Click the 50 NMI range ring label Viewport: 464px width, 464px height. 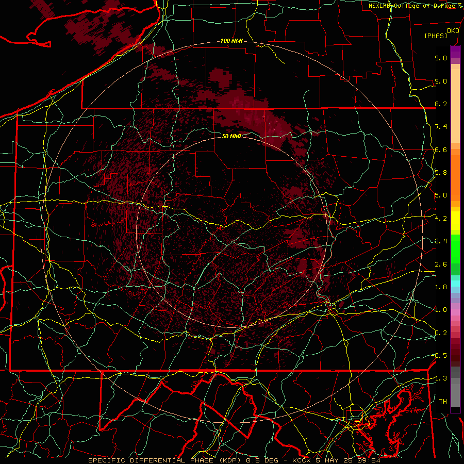231,136
